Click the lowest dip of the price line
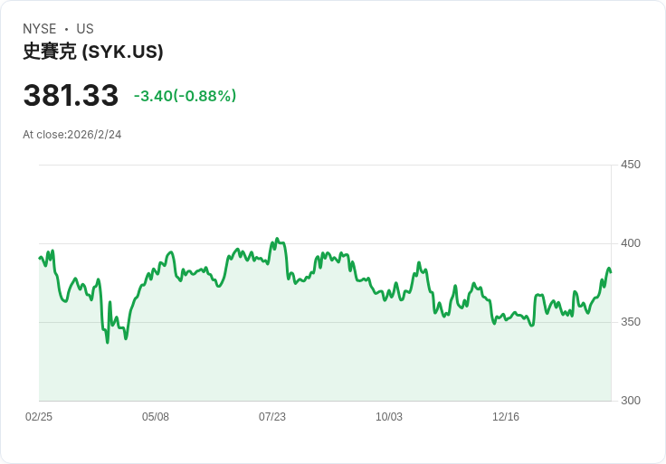 [x=108, y=342]
